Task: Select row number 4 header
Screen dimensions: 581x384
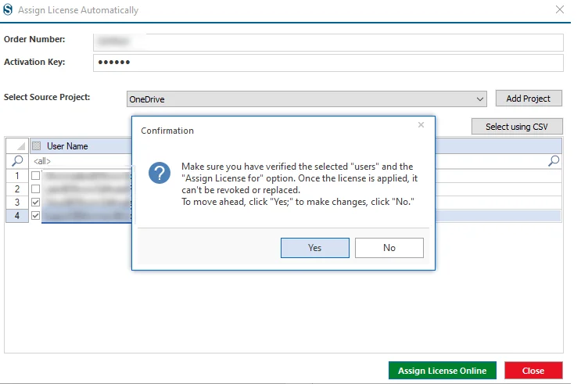Action: (17, 215)
